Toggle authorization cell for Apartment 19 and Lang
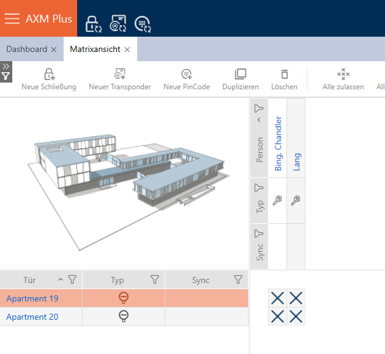Image resolution: width=385 pixels, height=354 pixels. 296,298
